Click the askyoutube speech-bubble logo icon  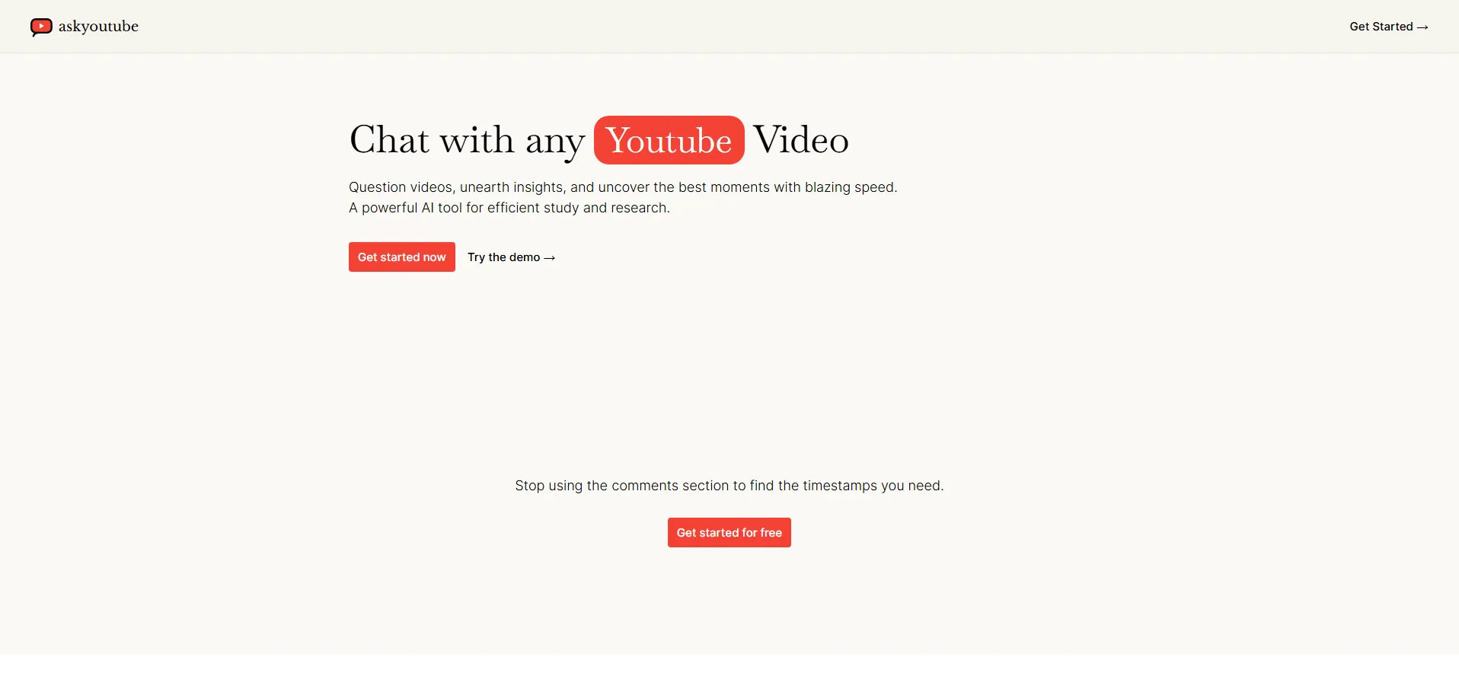pyautogui.click(x=41, y=27)
